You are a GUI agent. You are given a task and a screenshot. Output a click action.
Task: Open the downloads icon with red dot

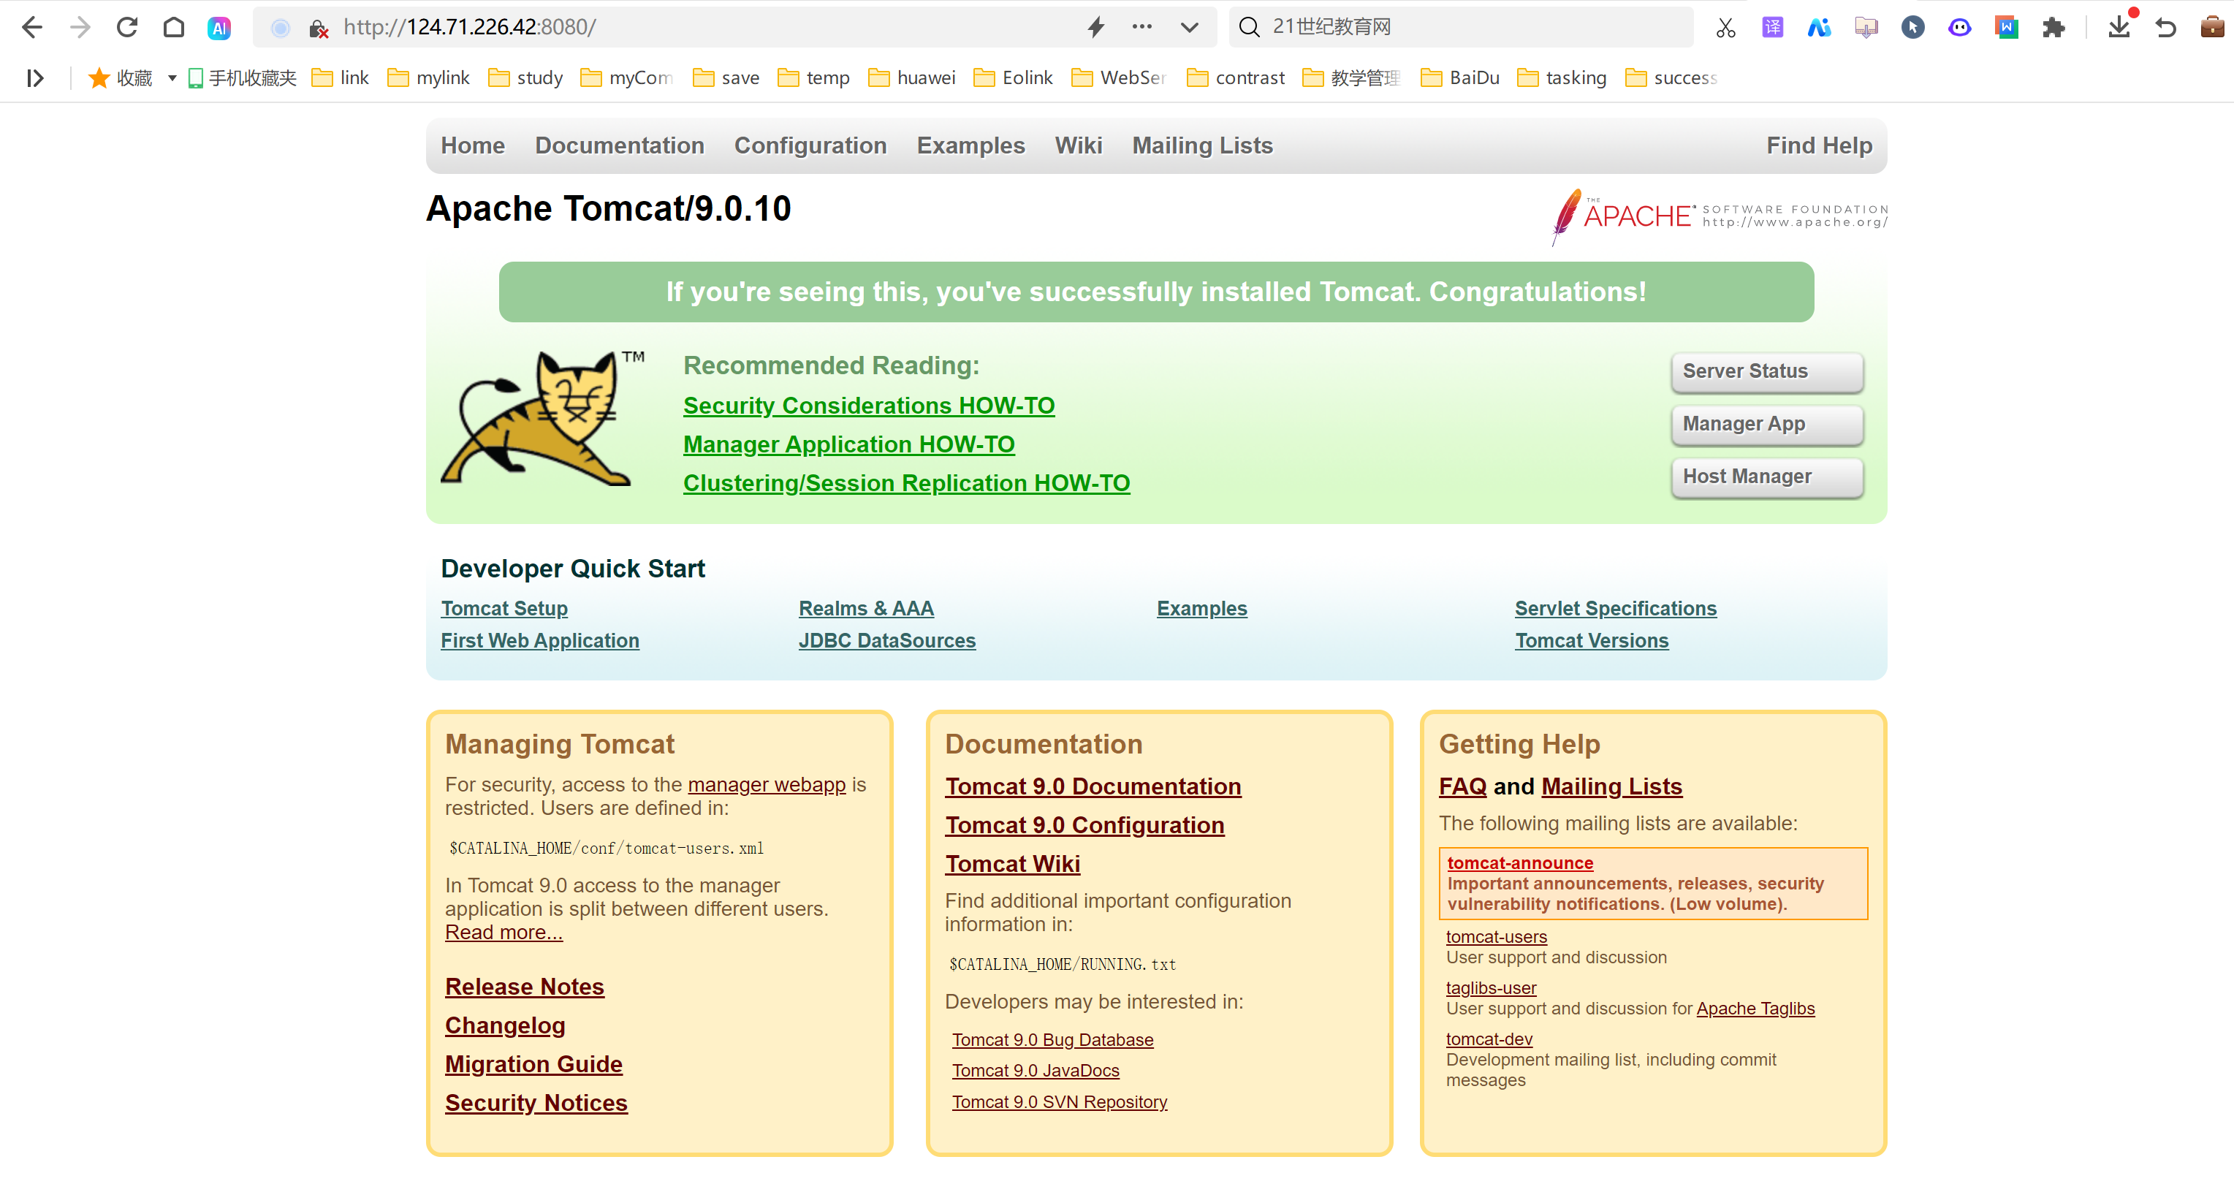tap(2119, 27)
